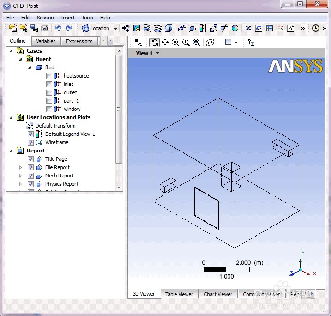Open the Insert menu
The image size is (331, 316).
point(68,18)
